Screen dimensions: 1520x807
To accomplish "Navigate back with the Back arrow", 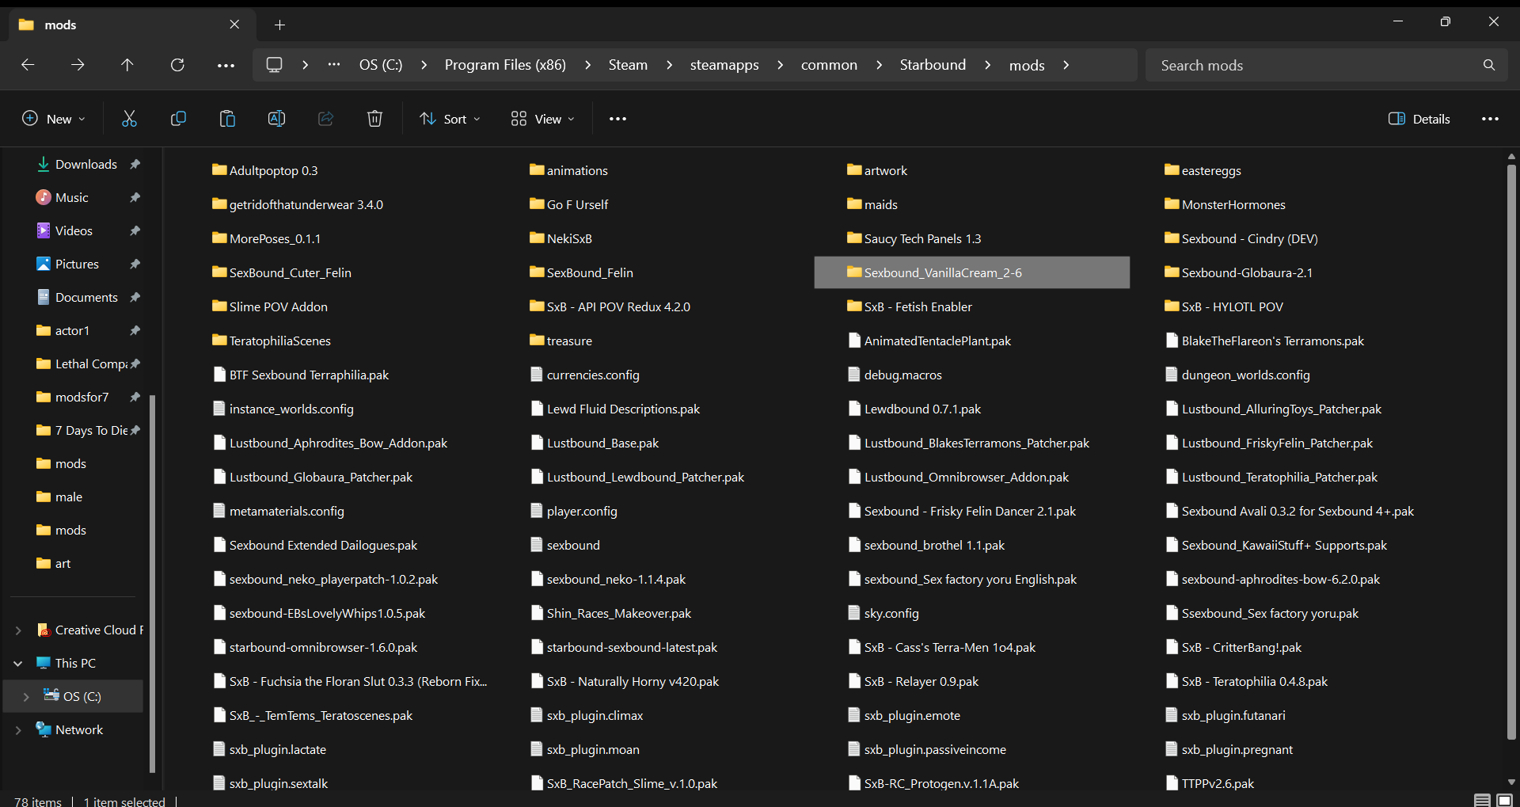I will pos(28,65).
